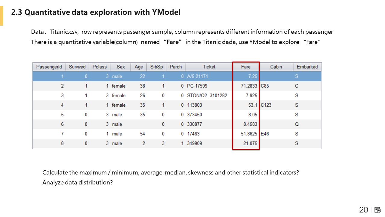Select the highlighted first row fare 7.25
The image size is (385, 217).
click(x=253, y=77)
